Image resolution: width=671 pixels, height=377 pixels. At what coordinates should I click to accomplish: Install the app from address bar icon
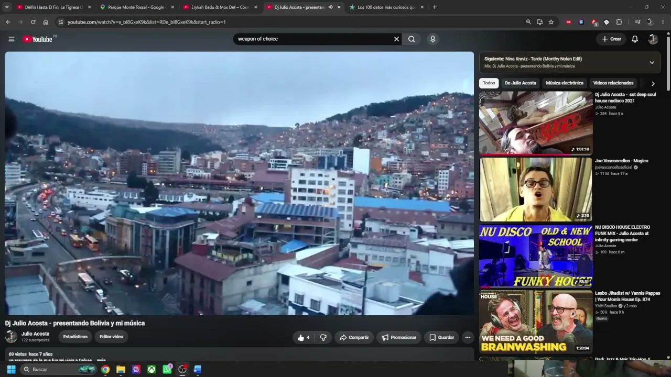click(539, 22)
